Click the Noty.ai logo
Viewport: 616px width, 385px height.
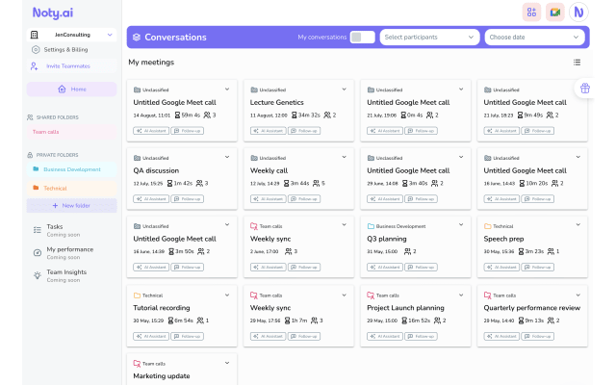(x=53, y=13)
